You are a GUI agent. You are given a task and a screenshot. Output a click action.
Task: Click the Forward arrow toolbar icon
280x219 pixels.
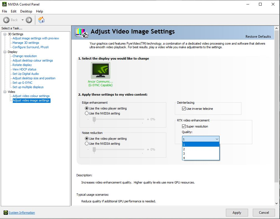(x=29, y=20)
